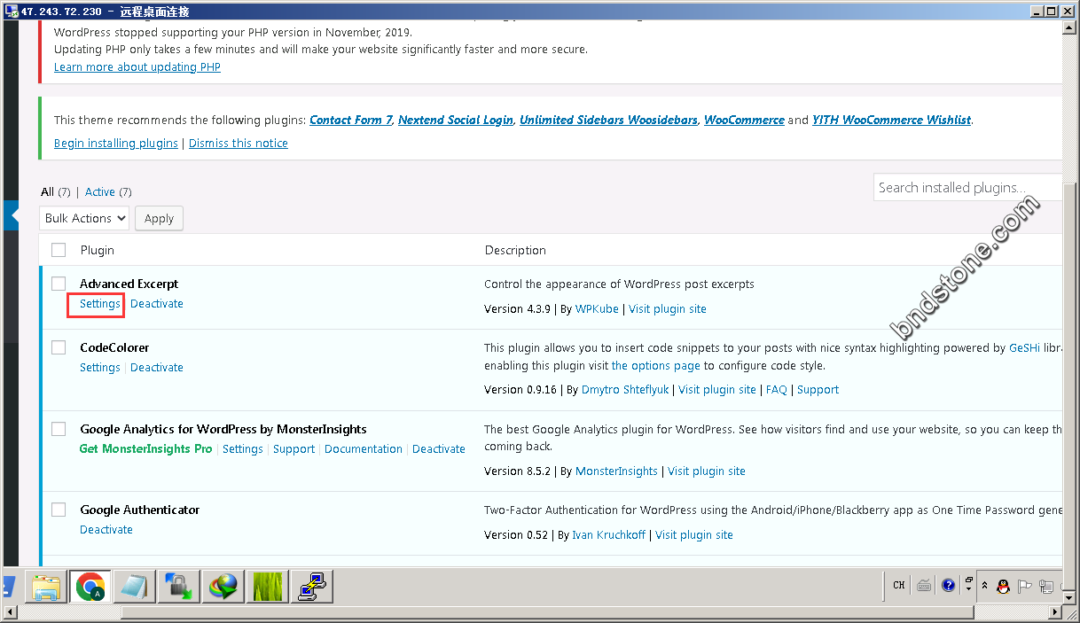The height and width of the screenshot is (623, 1080).
Task: Deactivate the Advanced Excerpt plugin
Action: (x=157, y=303)
